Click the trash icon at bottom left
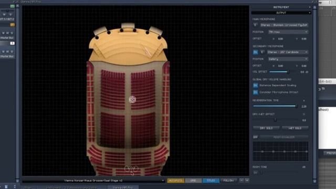 pyautogui.click(x=6, y=187)
